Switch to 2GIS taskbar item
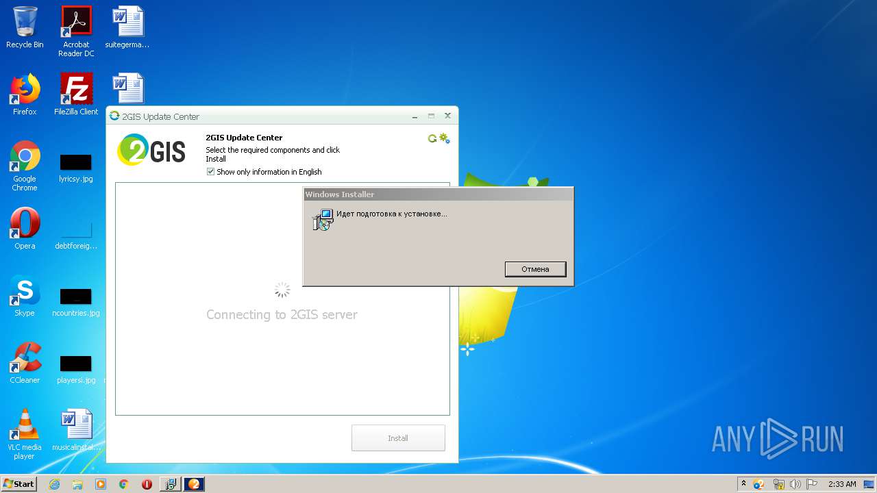Screen dimensions: 877x493 click(195, 484)
